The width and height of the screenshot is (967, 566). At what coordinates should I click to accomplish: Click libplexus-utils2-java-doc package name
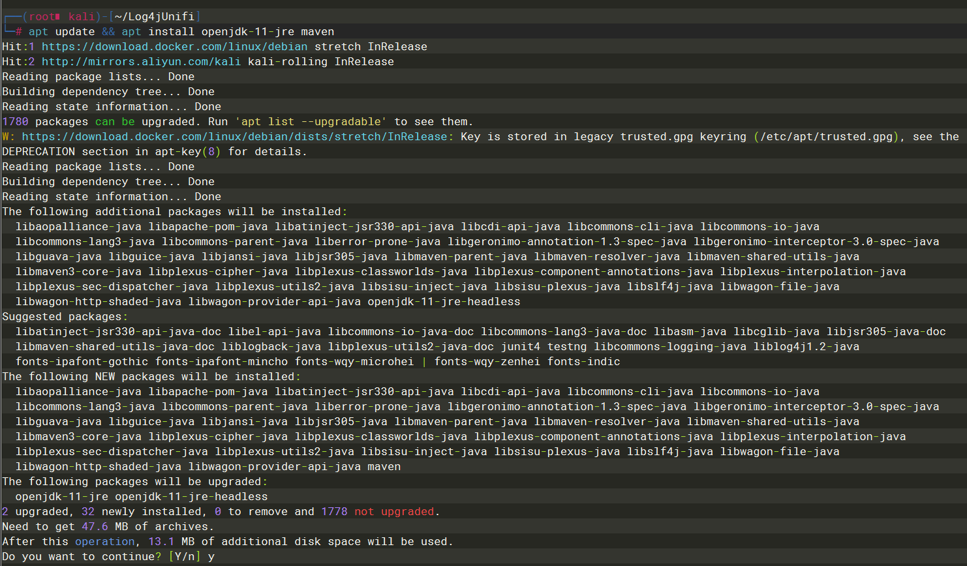[411, 346]
